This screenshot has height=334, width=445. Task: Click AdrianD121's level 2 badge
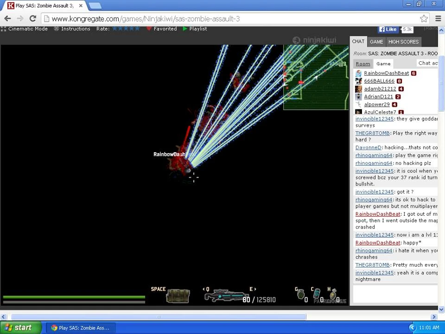(x=398, y=96)
